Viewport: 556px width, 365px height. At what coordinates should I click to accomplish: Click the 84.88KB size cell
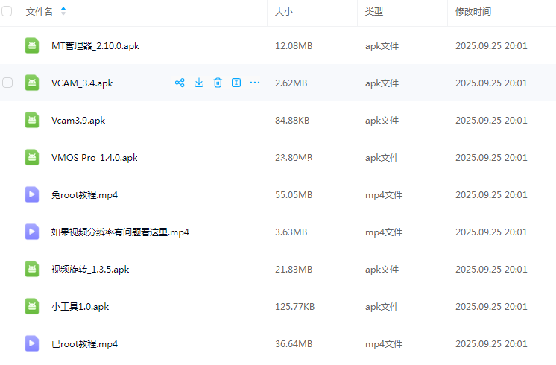[x=292, y=121]
